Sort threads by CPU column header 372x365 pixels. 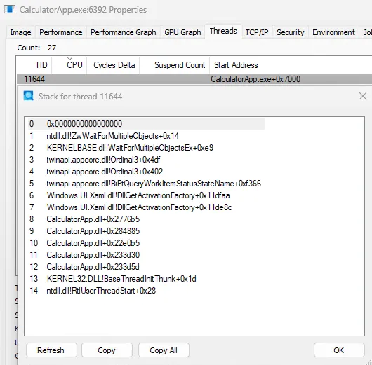[69, 65]
